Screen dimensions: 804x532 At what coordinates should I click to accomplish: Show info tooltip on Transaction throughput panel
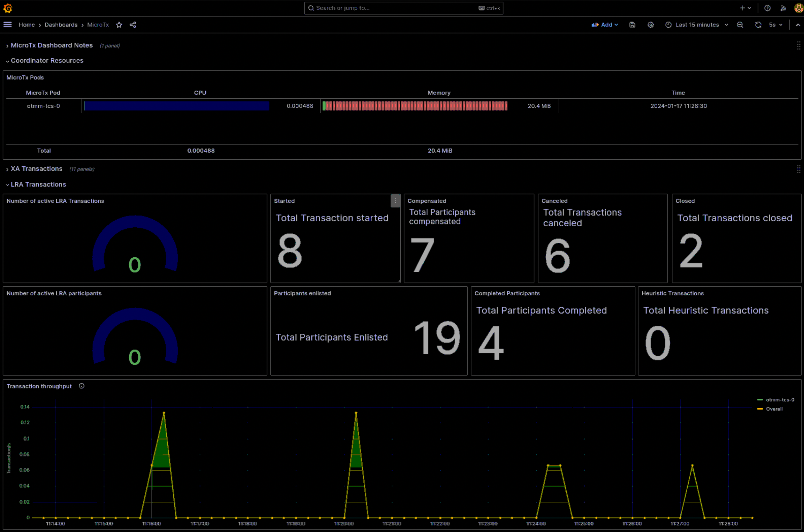point(82,386)
